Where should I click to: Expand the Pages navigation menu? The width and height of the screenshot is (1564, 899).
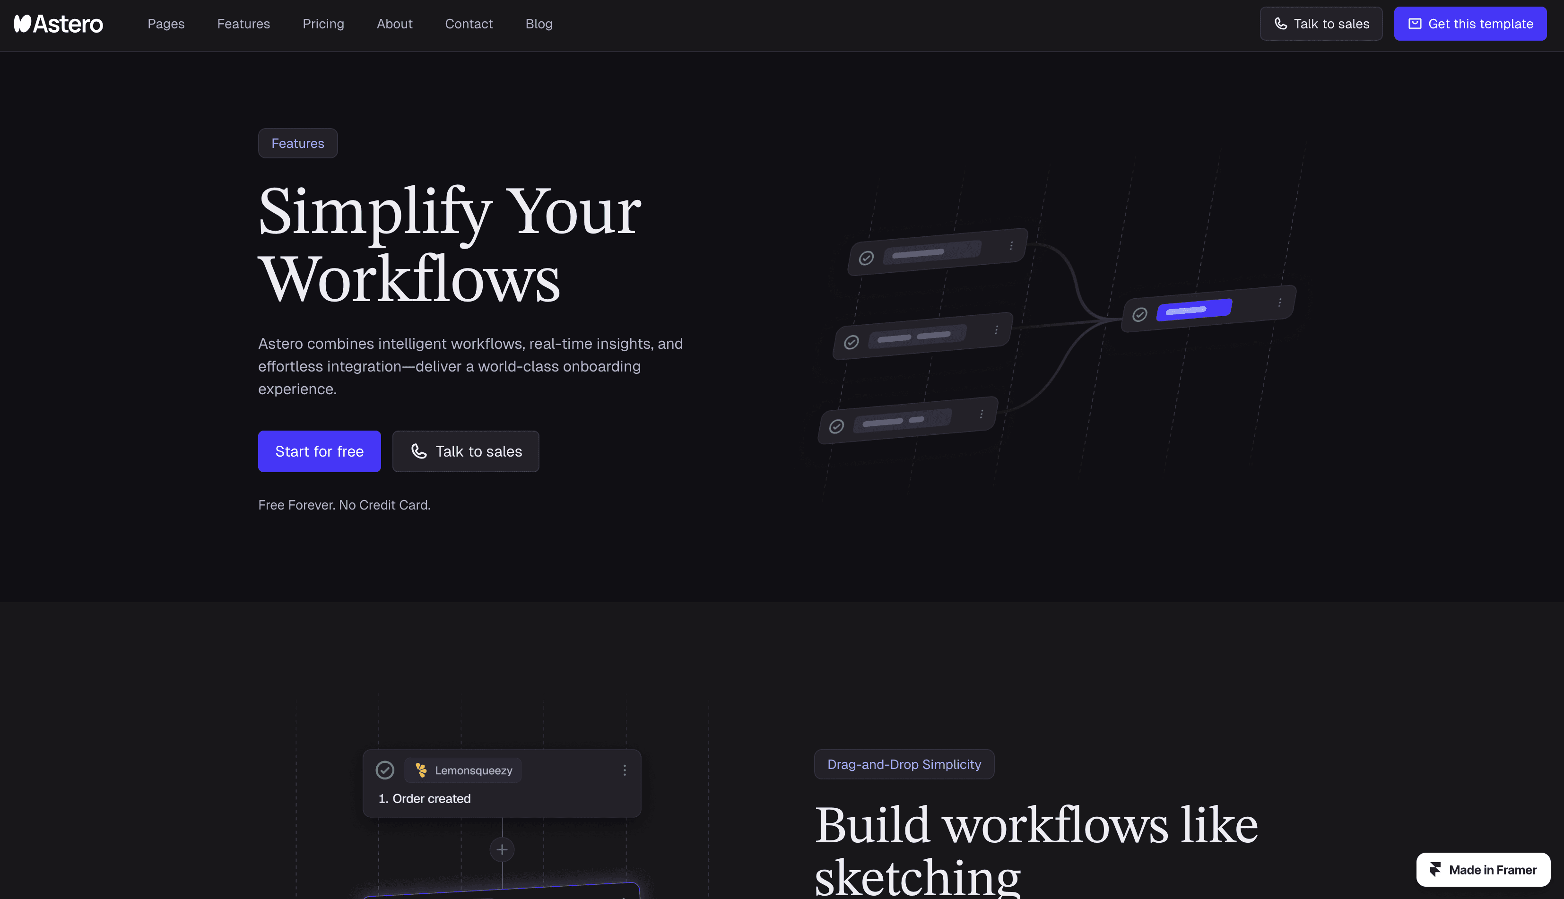click(x=165, y=24)
